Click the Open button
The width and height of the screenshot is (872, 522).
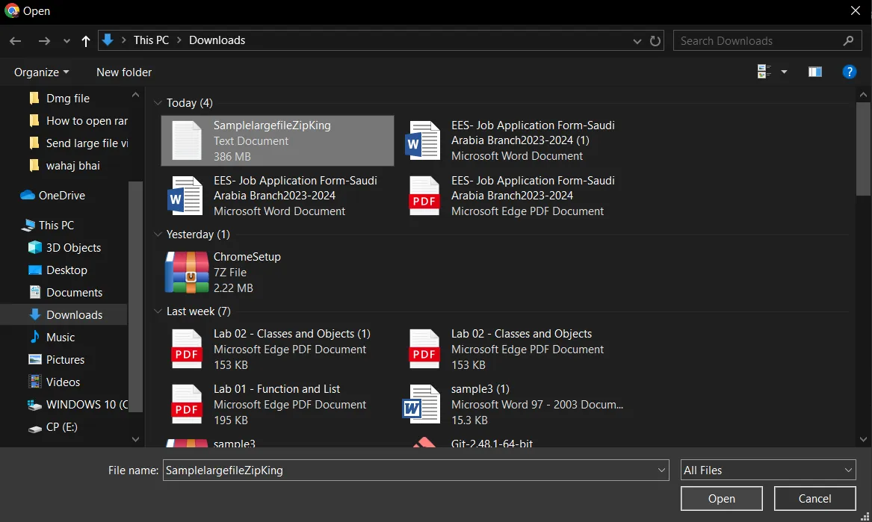tap(721, 499)
